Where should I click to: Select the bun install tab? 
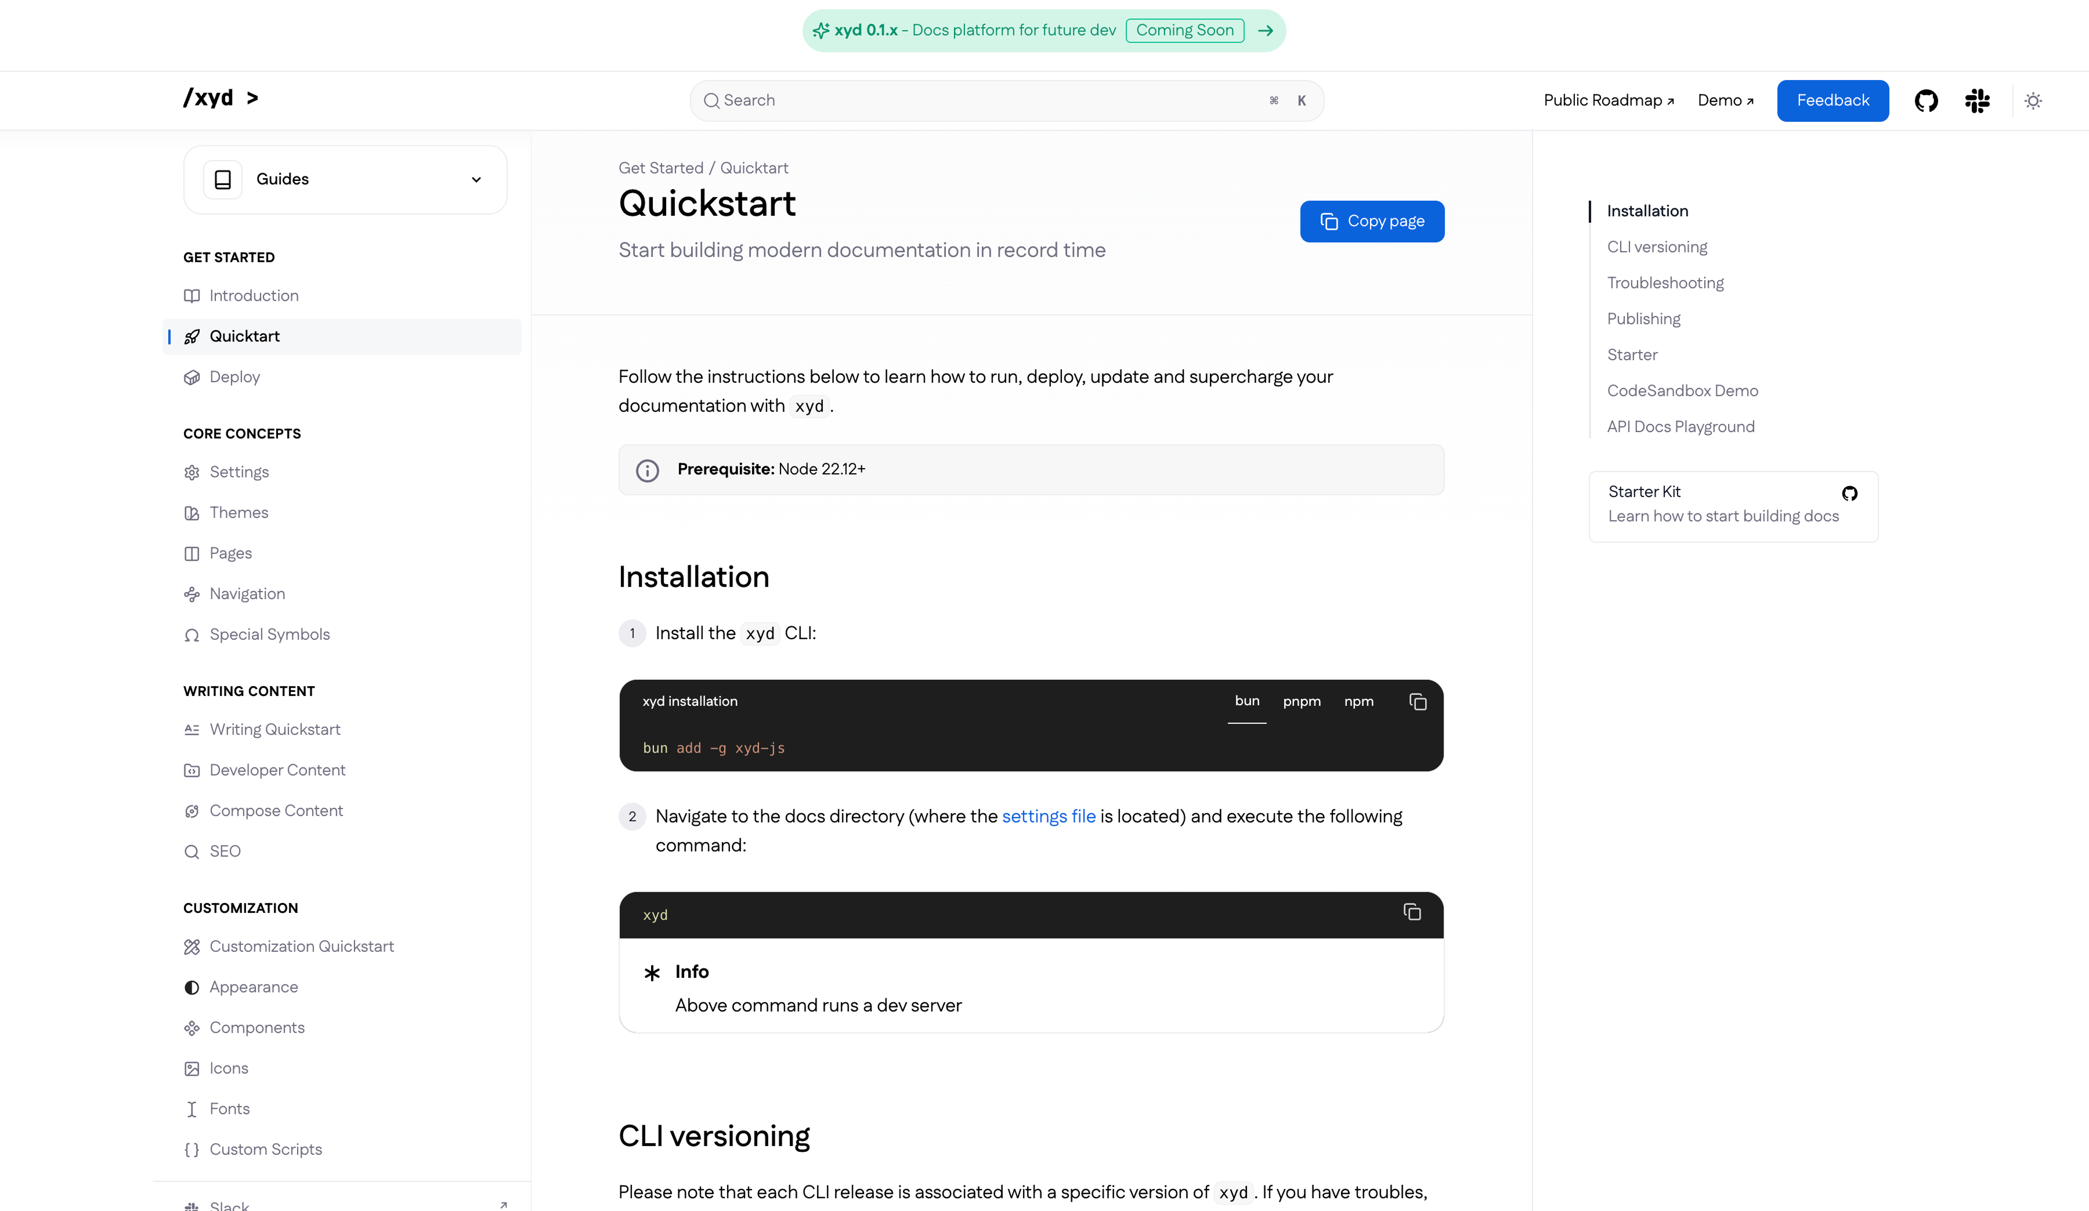pos(1247,701)
